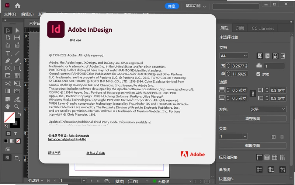Image resolution: width=295 pixels, height=185 pixels.
Task: Select the Line tool
Action: tap(17, 53)
